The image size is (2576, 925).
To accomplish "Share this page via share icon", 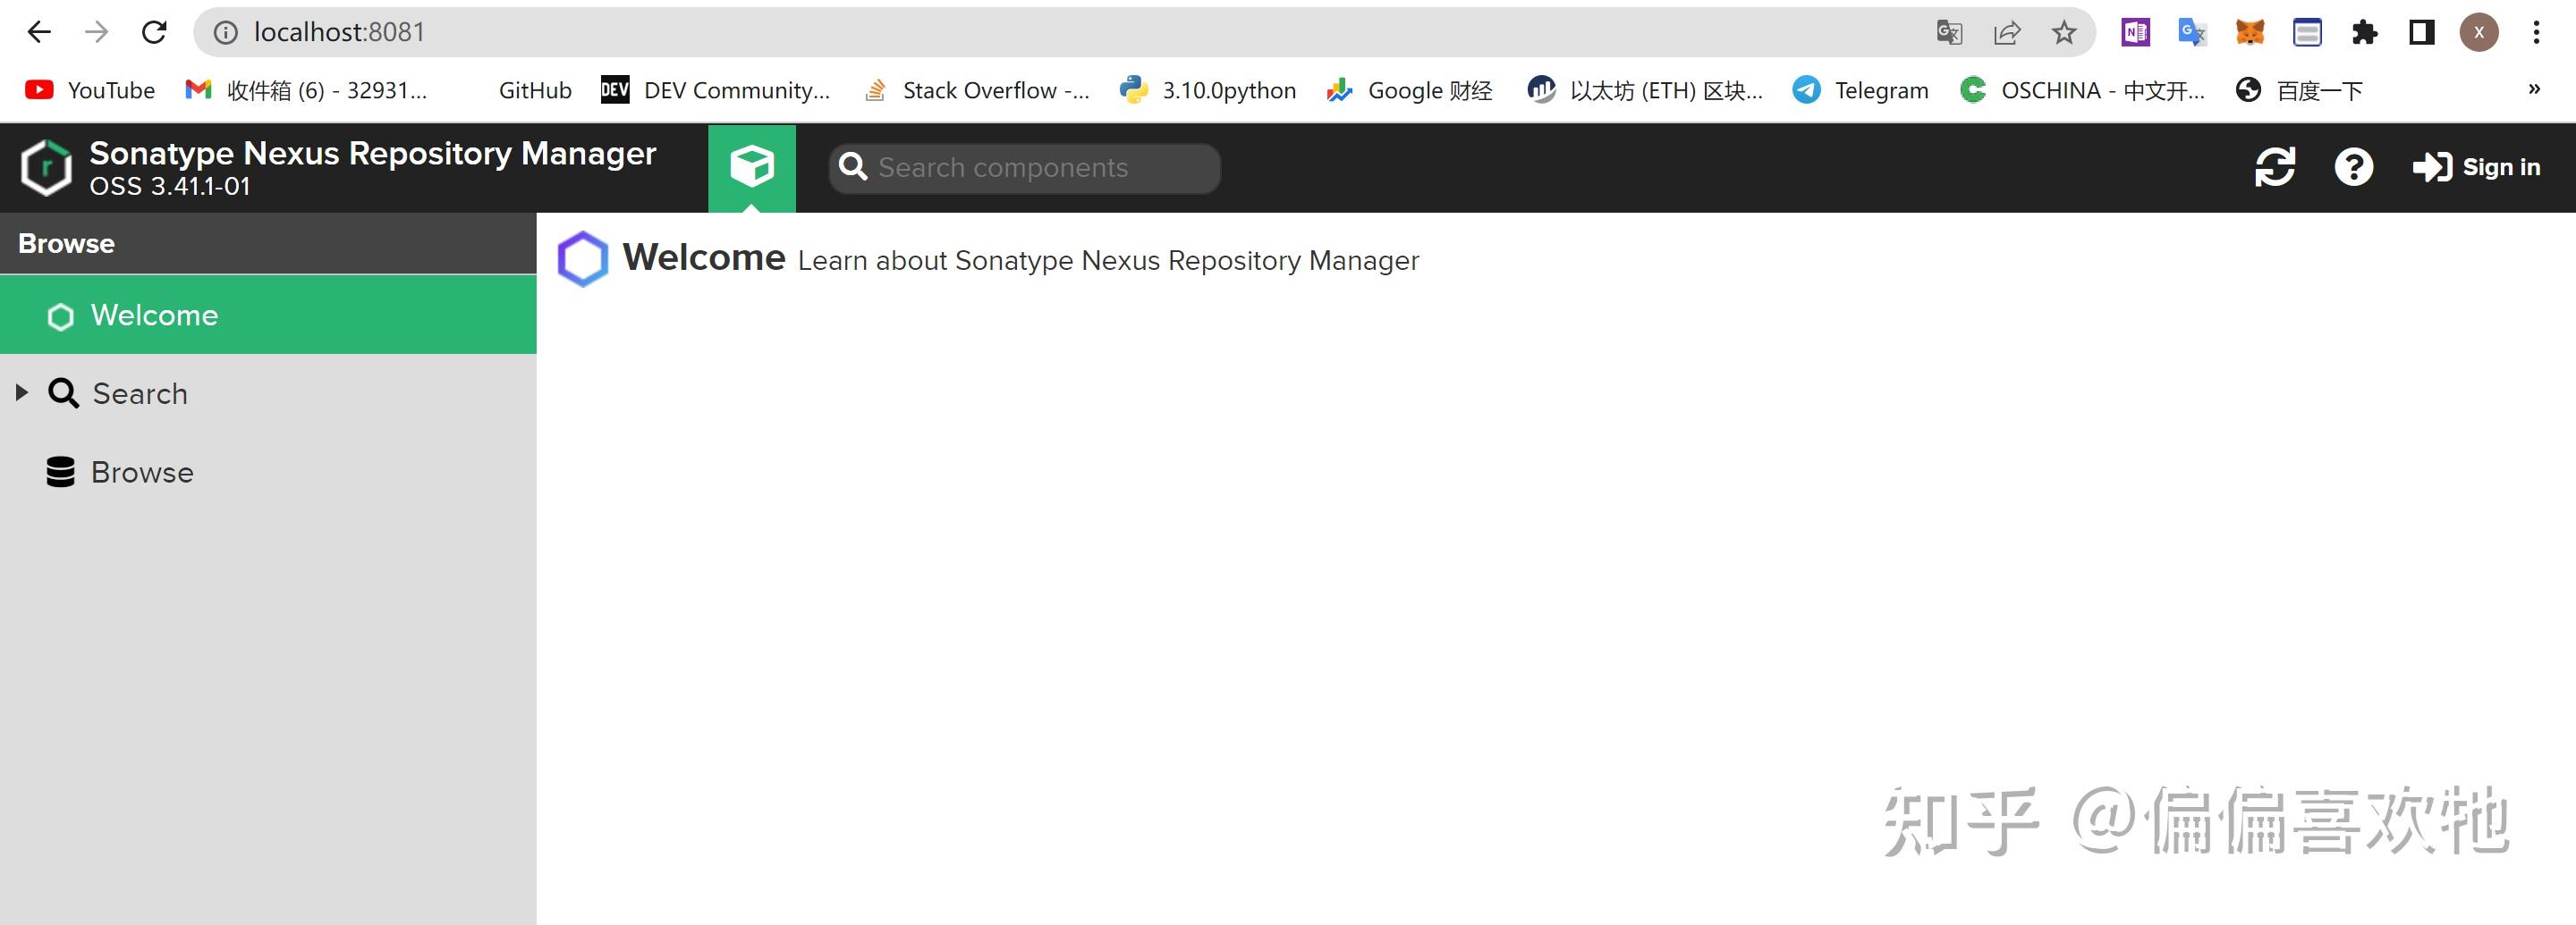I will pyautogui.click(x=2006, y=32).
